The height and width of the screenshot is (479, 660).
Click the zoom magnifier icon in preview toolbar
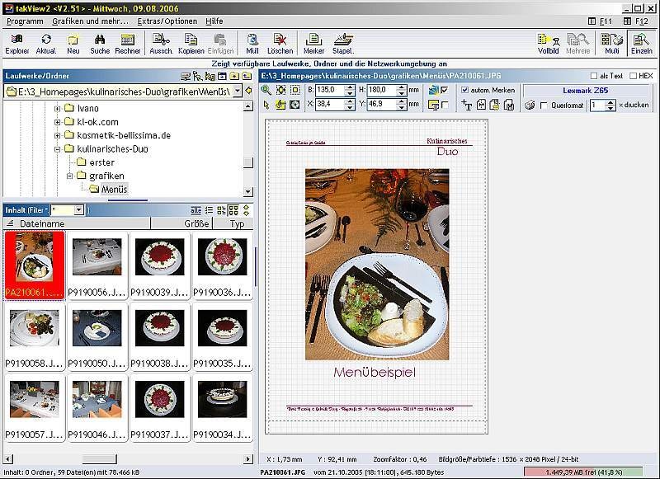point(266,90)
